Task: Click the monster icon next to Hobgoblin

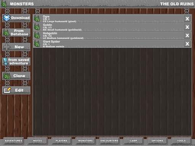Action: coord(37,35)
